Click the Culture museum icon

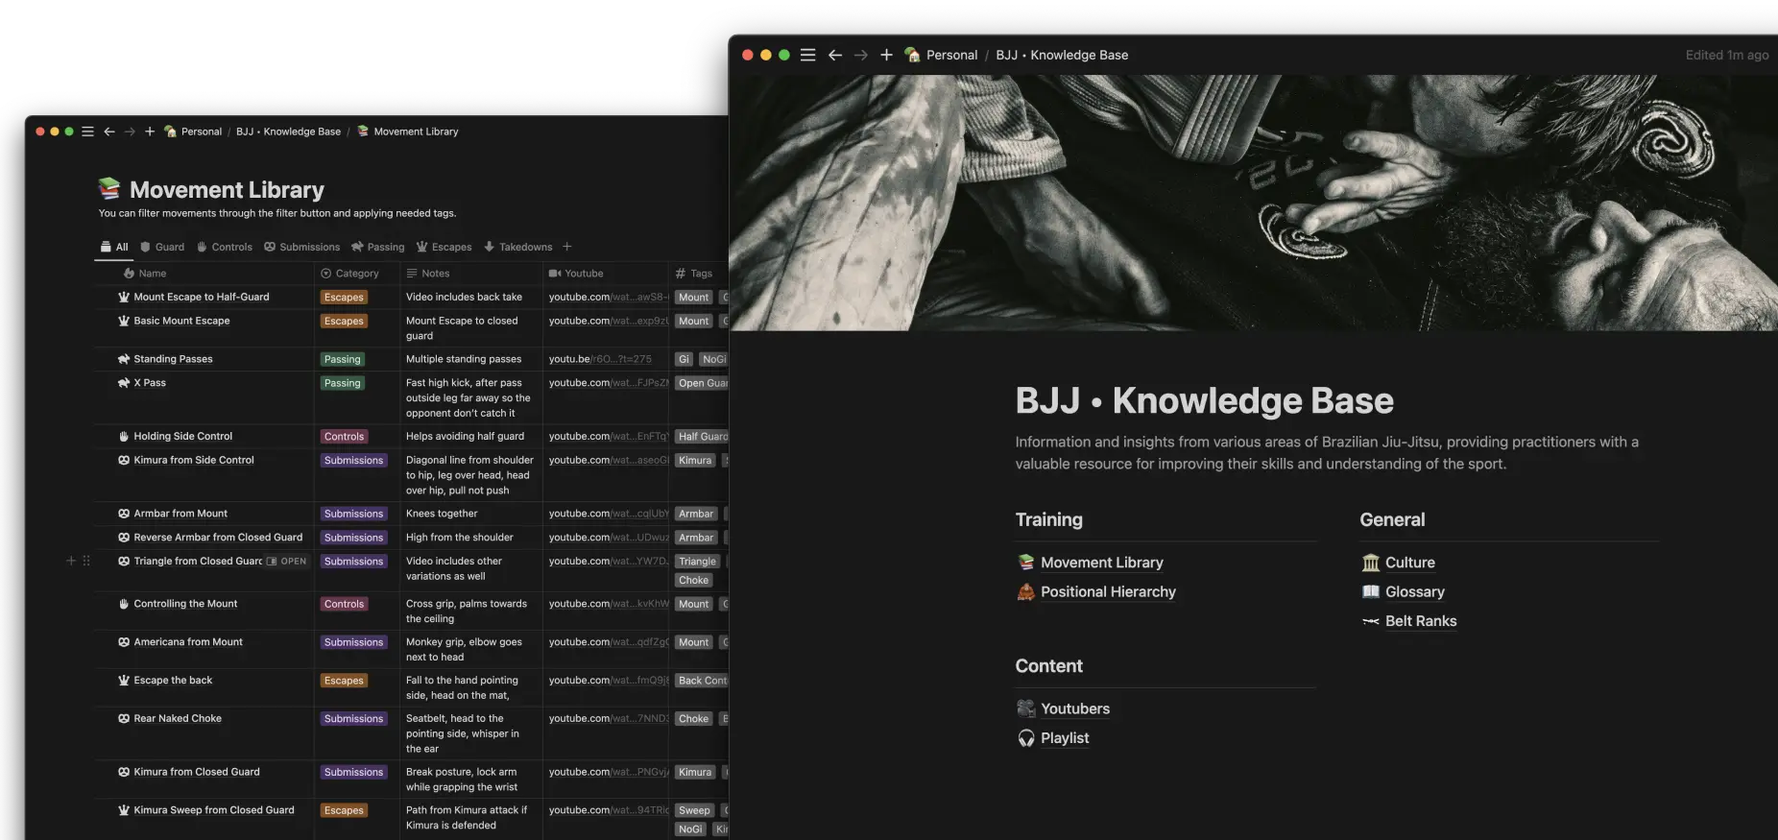click(x=1371, y=563)
